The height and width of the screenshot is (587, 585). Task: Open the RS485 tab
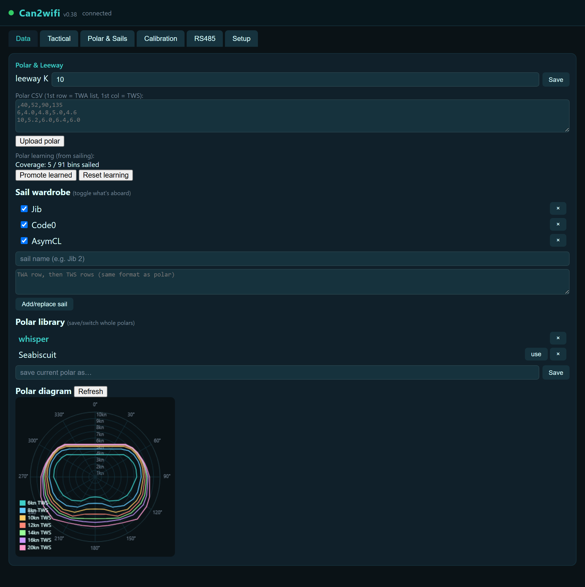point(204,39)
